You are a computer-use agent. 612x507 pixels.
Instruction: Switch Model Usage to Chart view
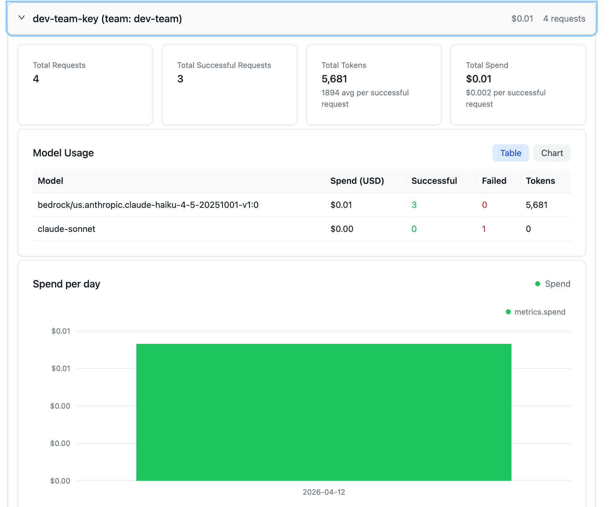pyautogui.click(x=552, y=153)
